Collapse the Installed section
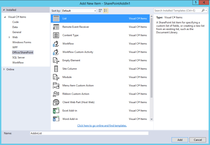The height and width of the screenshot is (145, 210). (4, 10)
